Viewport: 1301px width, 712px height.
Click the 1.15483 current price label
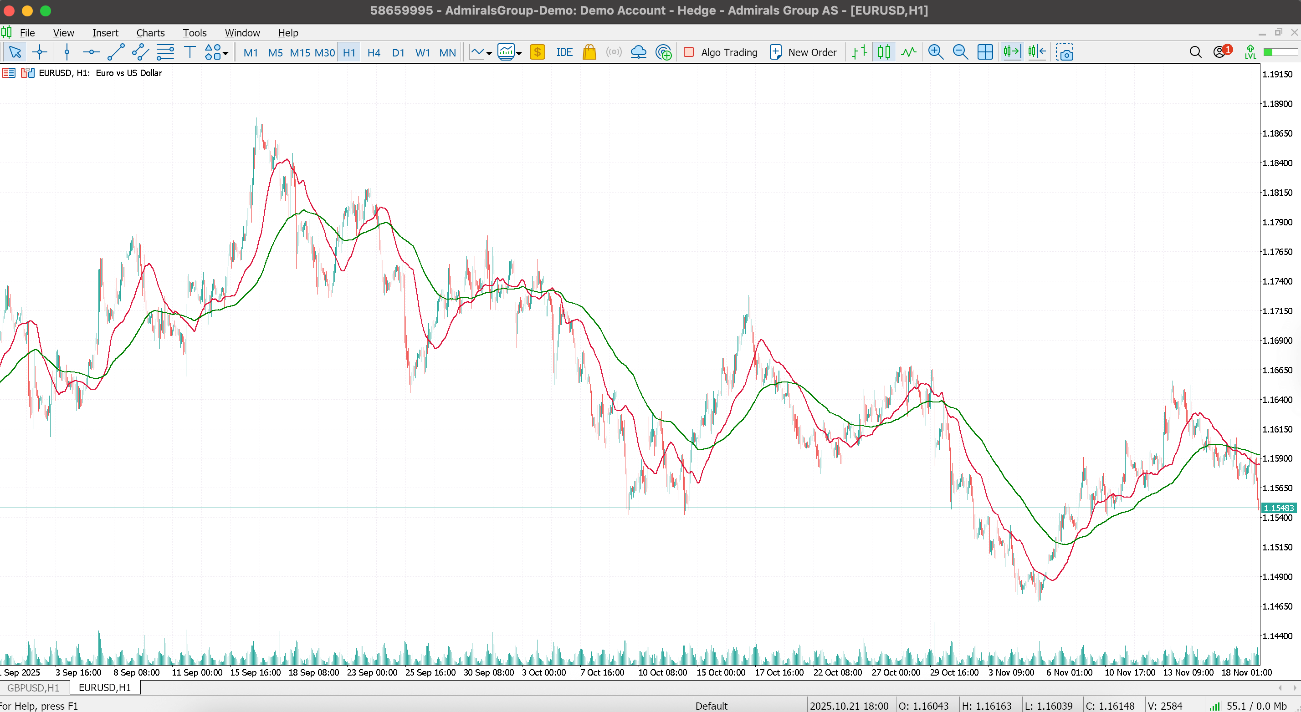click(x=1279, y=508)
